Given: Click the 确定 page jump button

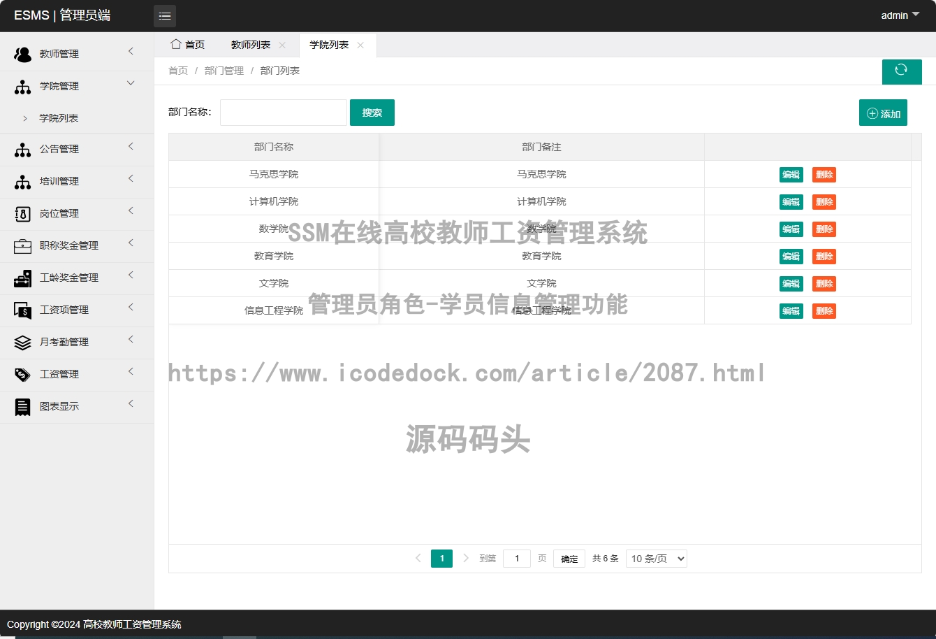Looking at the screenshot, I should [569, 559].
